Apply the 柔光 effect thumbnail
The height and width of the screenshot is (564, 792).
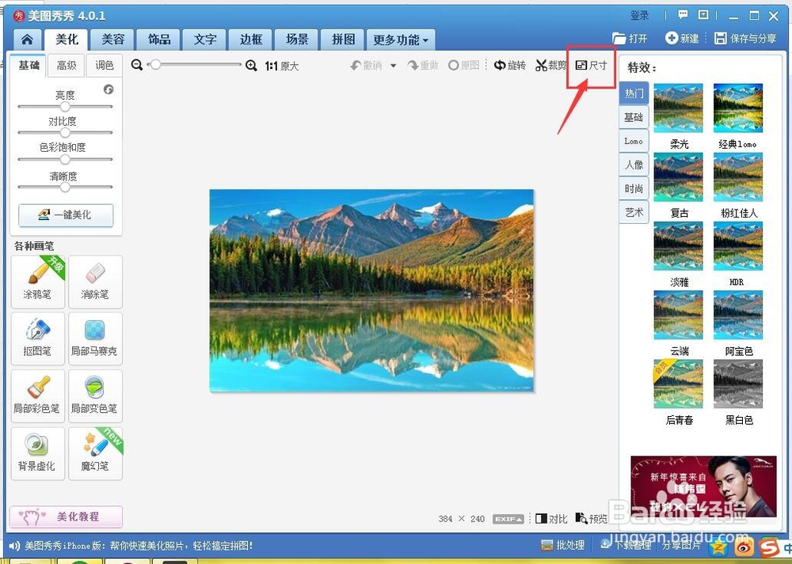pyautogui.click(x=679, y=108)
